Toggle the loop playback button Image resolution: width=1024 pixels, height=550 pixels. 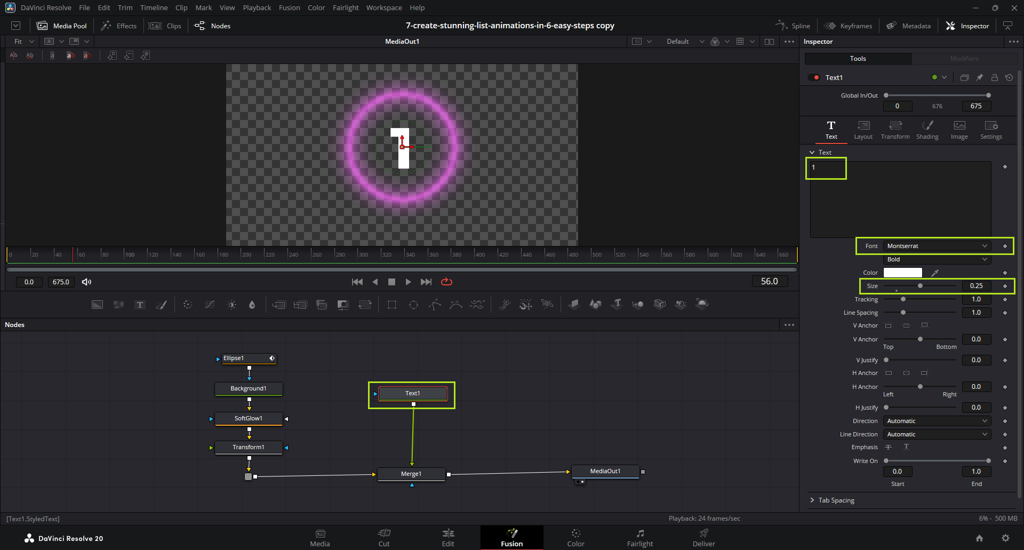coord(447,282)
